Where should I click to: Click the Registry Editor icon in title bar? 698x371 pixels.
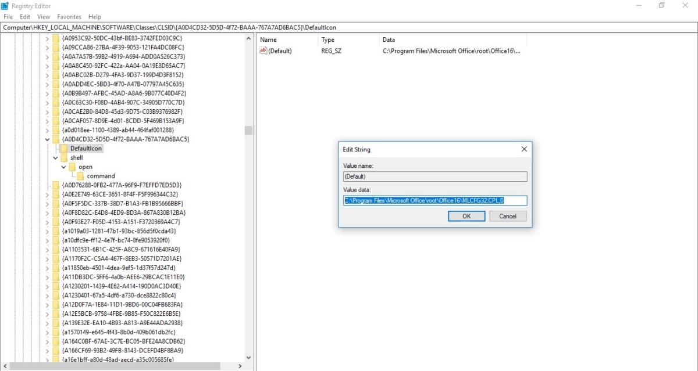[x=6, y=5]
